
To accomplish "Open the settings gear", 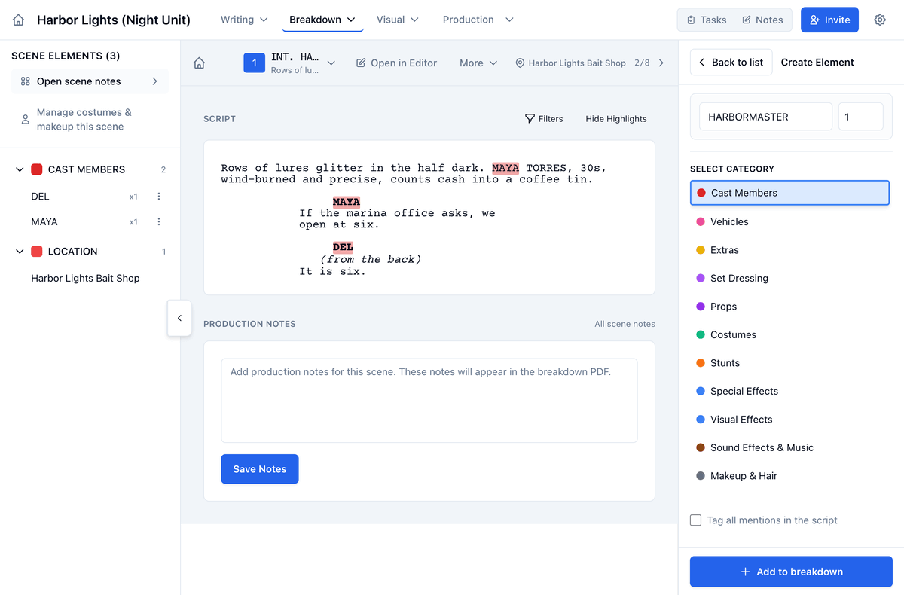I will point(880,20).
